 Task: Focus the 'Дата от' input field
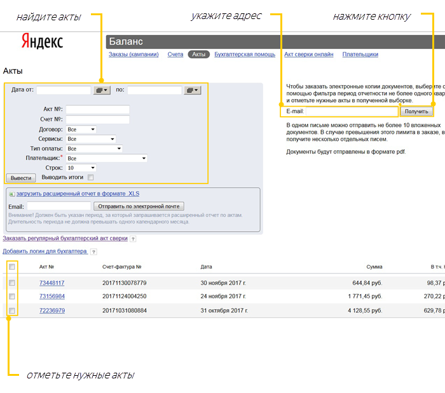pos(64,90)
